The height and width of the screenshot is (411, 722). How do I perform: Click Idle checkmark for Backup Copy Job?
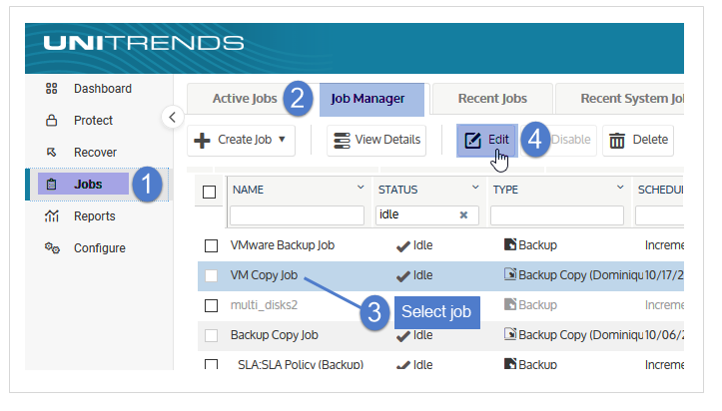pyautogui.click(x=402, y=336)
